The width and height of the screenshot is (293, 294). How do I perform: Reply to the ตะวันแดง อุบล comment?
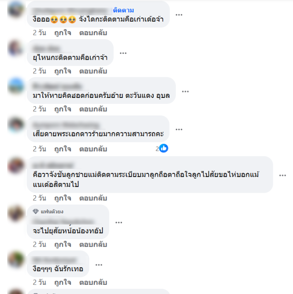point(93,109)
